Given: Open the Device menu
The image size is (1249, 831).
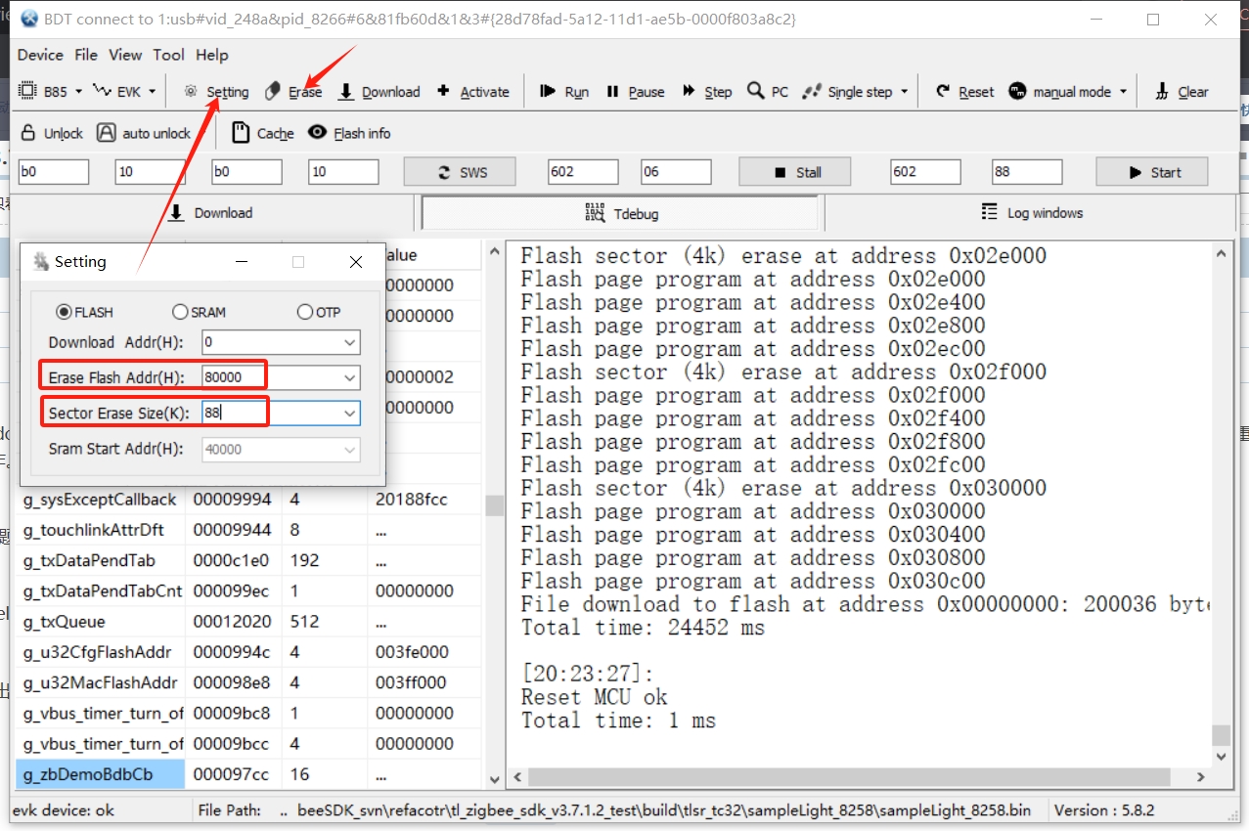Looking at the screenshot, I should [40, 55].
